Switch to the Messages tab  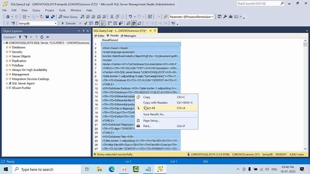click(128, 36)
